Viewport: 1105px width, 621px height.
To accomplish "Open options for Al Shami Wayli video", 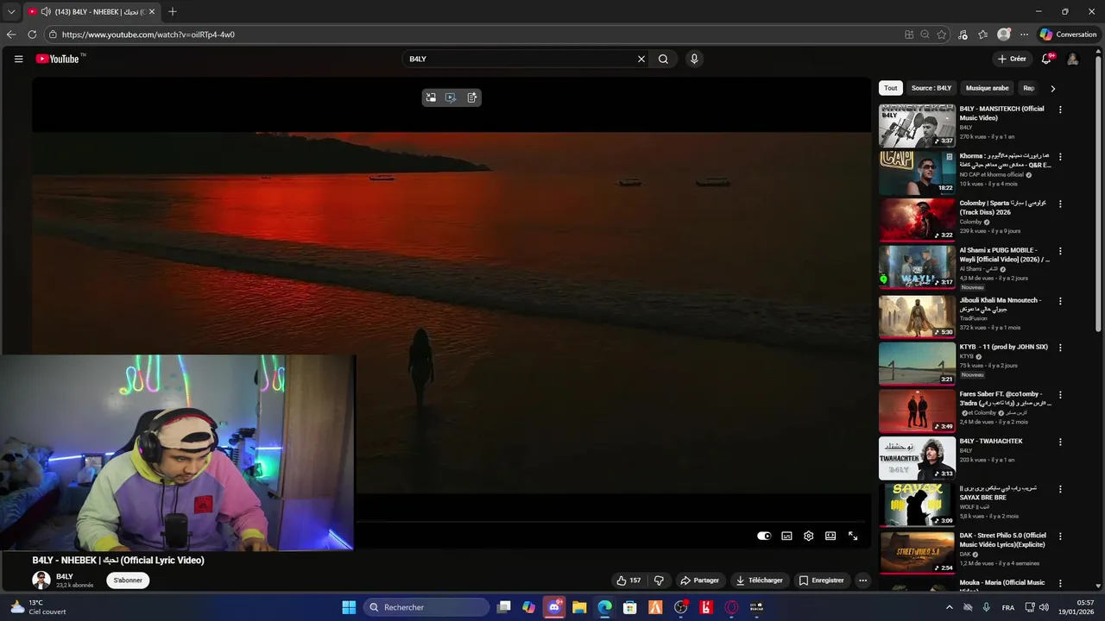I will click(1060, 251).
